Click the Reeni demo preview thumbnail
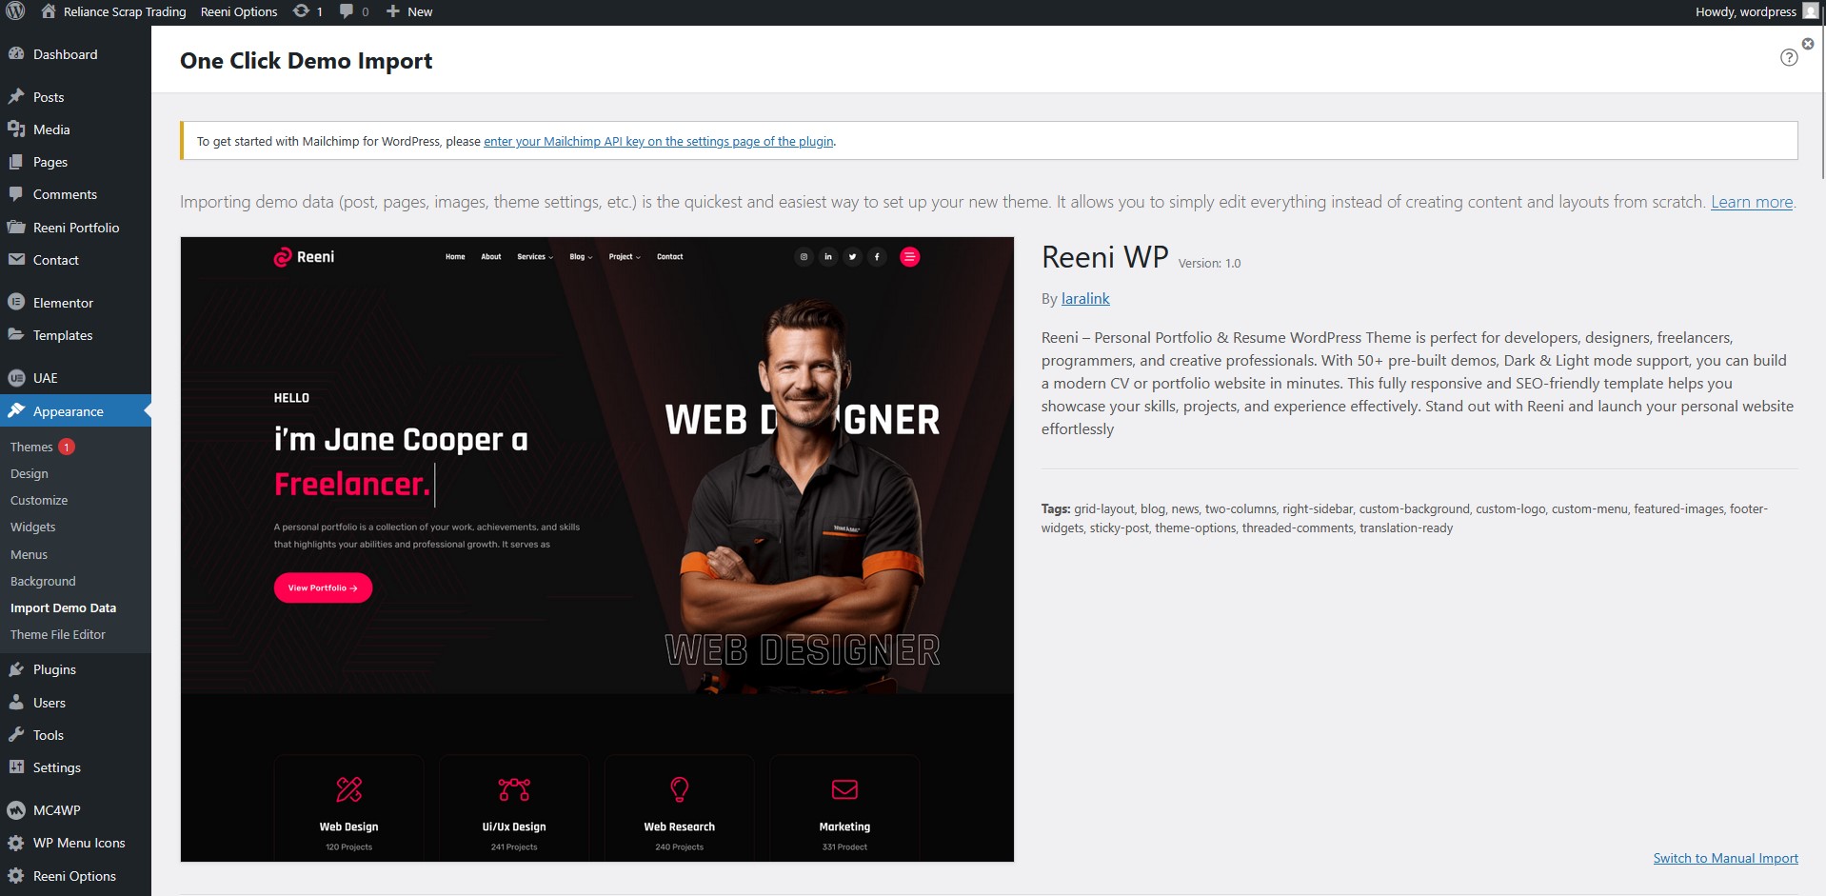 (x=597, y=549)
